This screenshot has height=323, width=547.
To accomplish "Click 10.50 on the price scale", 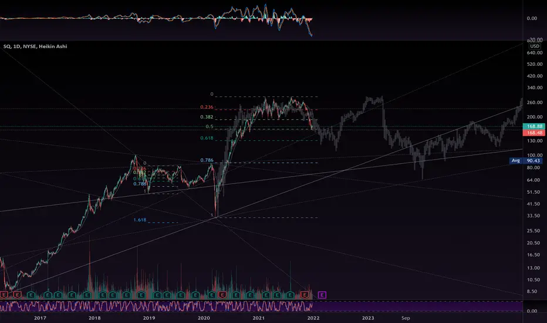I will pos(534,280).
